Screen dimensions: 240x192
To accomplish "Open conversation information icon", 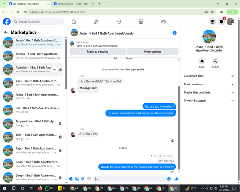I will pyautogui.click(x=174, y=33).
